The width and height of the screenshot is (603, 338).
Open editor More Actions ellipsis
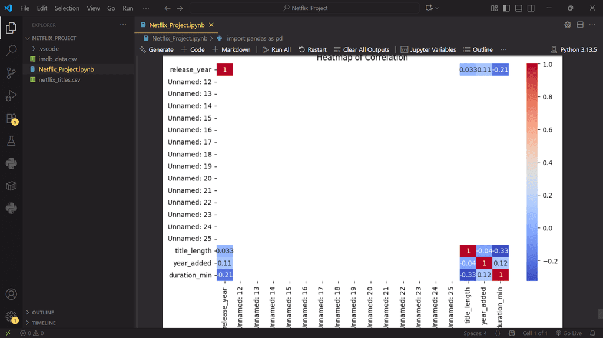[592, 25]
